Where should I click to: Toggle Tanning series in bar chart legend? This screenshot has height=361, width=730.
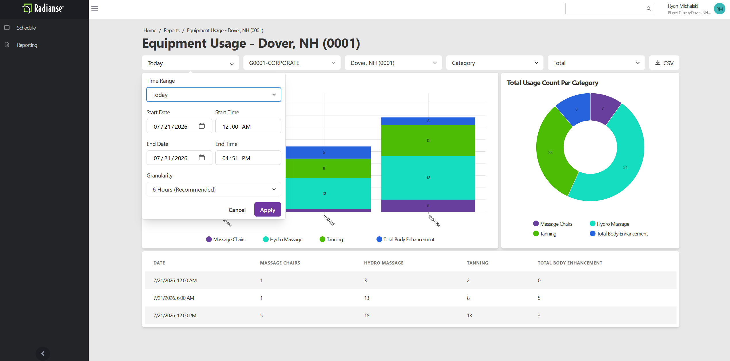tap(331, 240)
